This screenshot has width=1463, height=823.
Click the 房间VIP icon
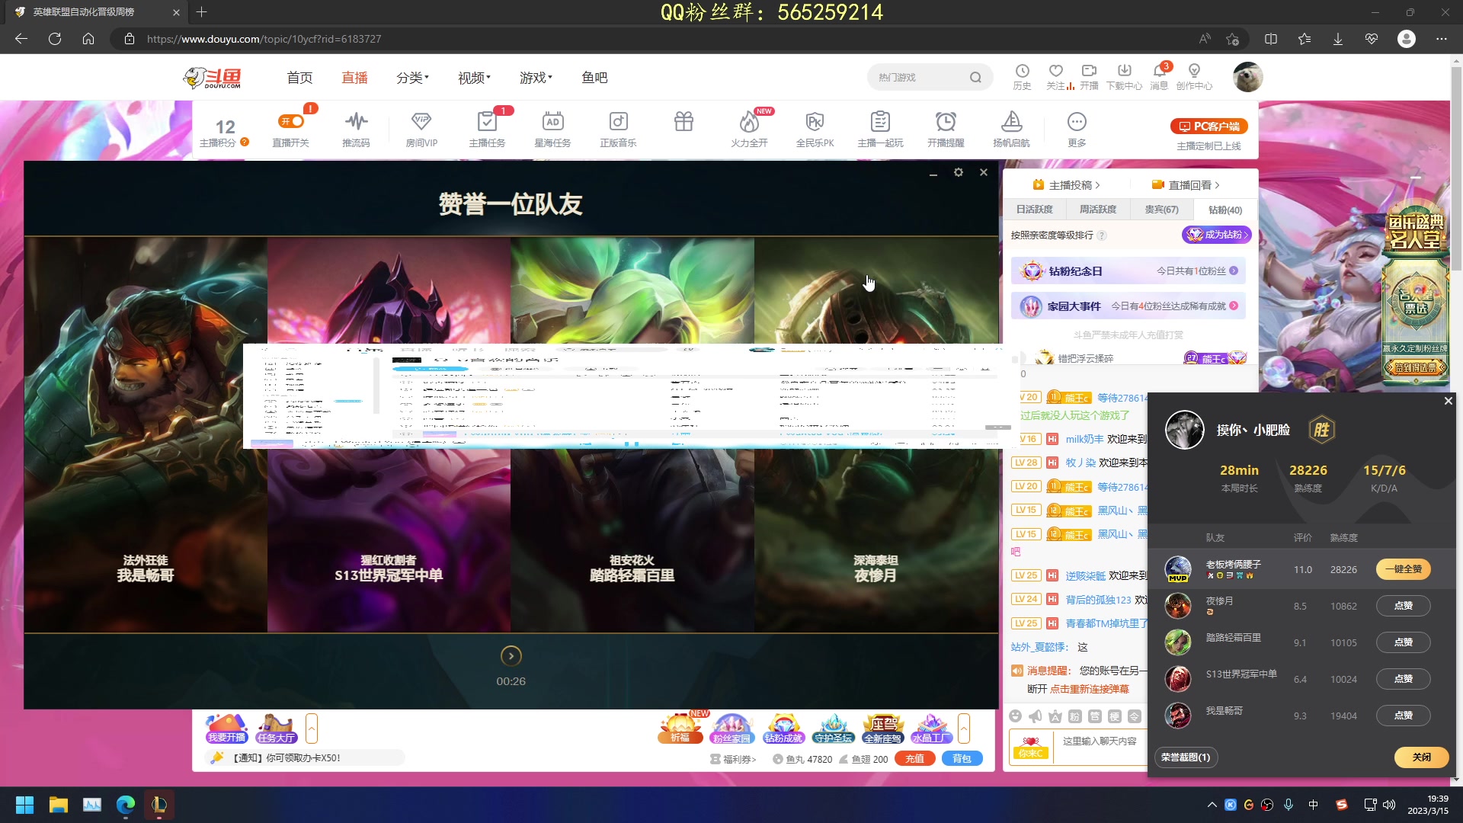421,128
